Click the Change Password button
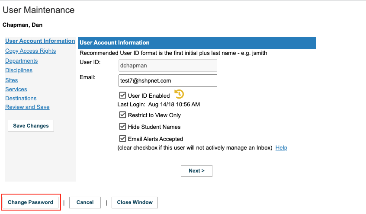Viewport: 366px width, 214px height. pos(30,202)
